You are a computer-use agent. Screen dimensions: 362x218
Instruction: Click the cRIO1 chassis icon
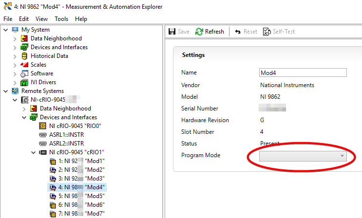point(43,152)
